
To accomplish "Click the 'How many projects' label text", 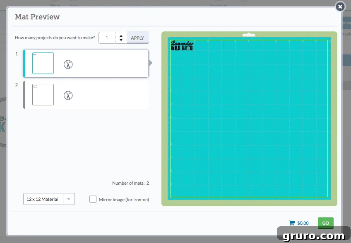I will (x=55, y=38).
